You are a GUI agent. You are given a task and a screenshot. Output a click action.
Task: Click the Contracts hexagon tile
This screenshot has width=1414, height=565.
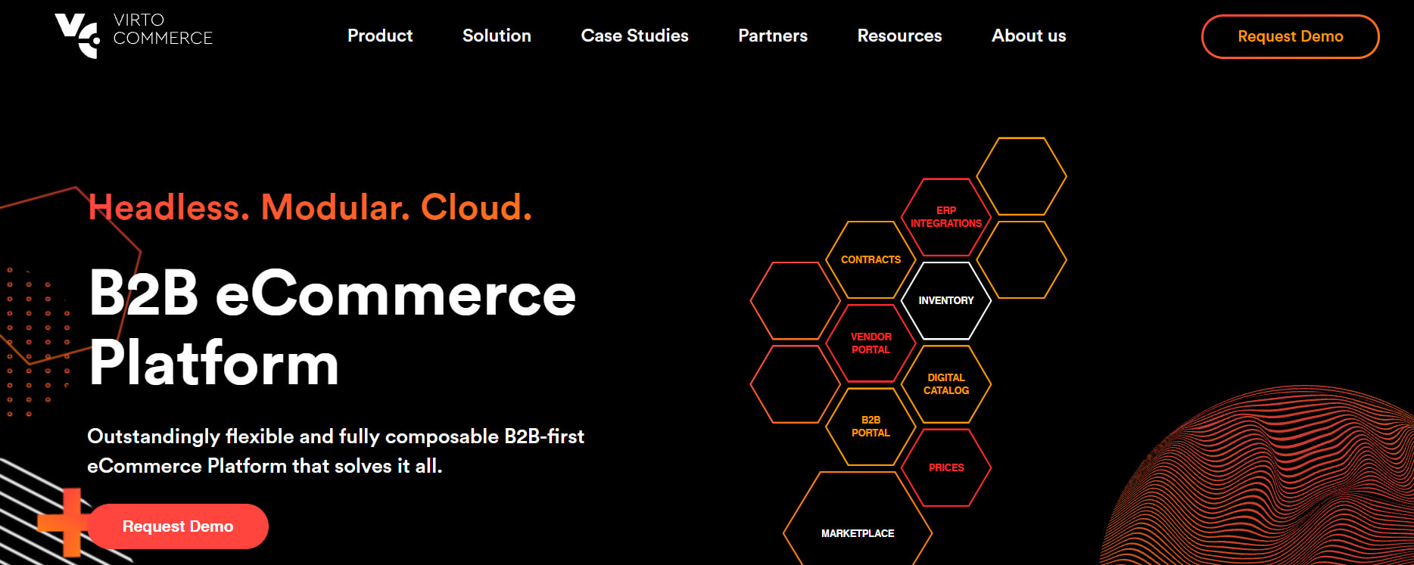[x=871, y=259]
